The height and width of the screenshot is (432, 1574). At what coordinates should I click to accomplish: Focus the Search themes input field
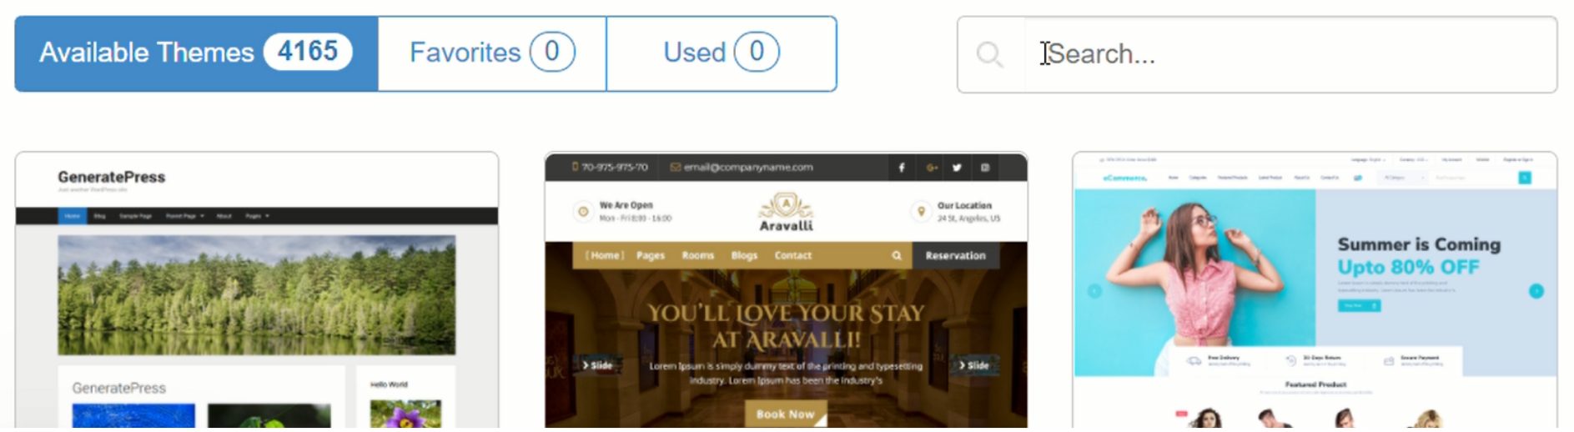point(1290,55)
